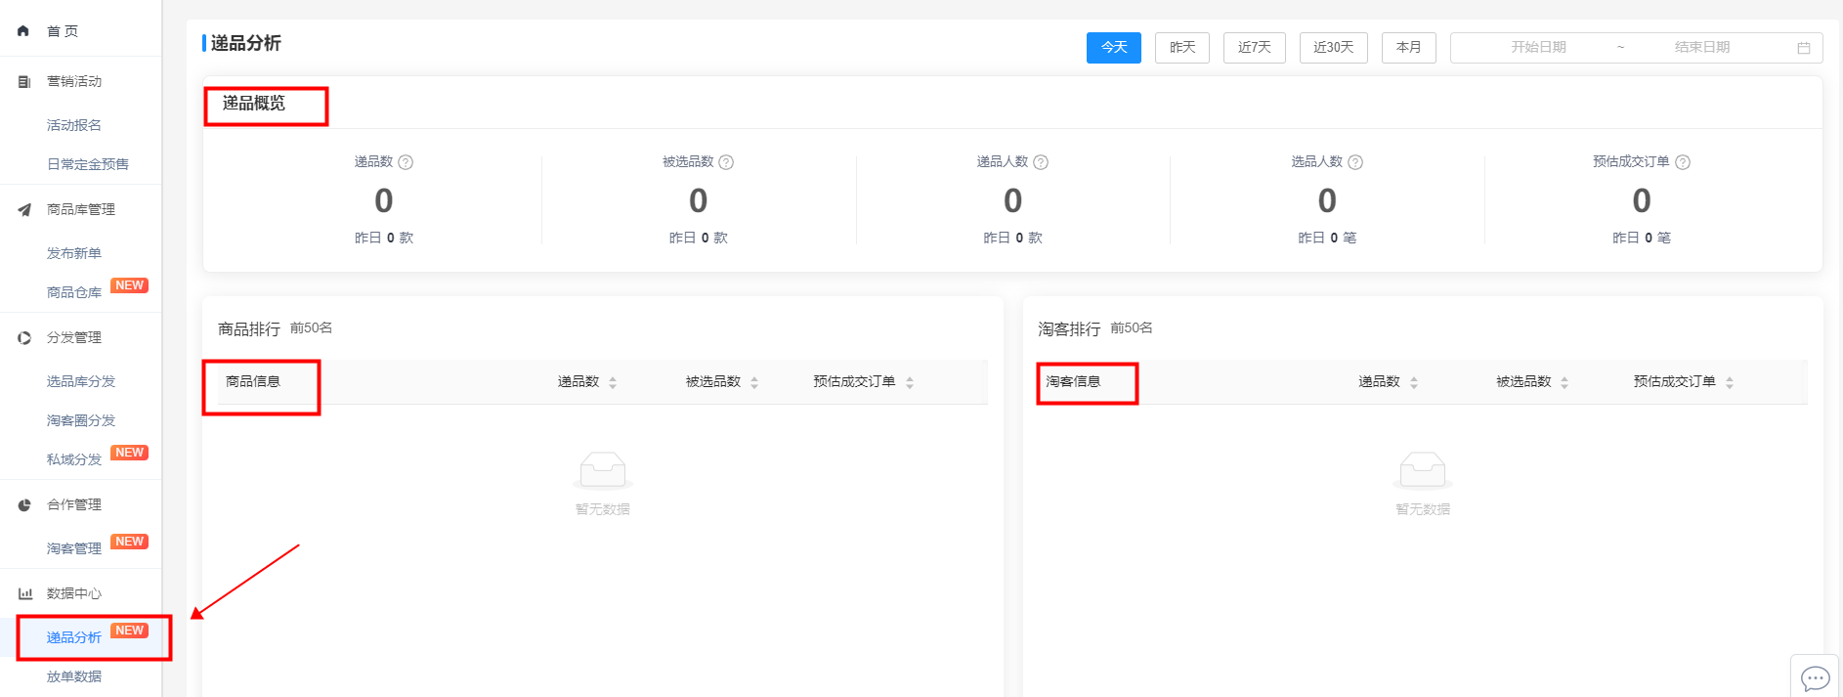Viewport: 1843px width, 697px height.
Task: Go to 商品仓库 in sidebar
Action: (x=74, y=292)
